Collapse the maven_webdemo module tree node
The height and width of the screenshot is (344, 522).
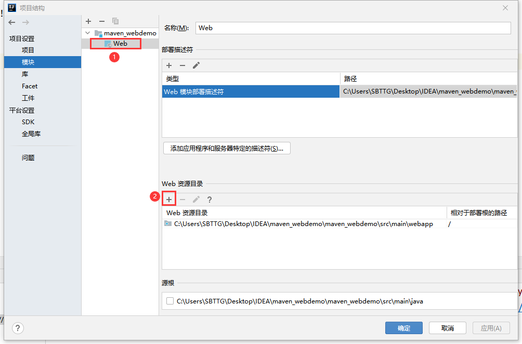tap(88, 33)
